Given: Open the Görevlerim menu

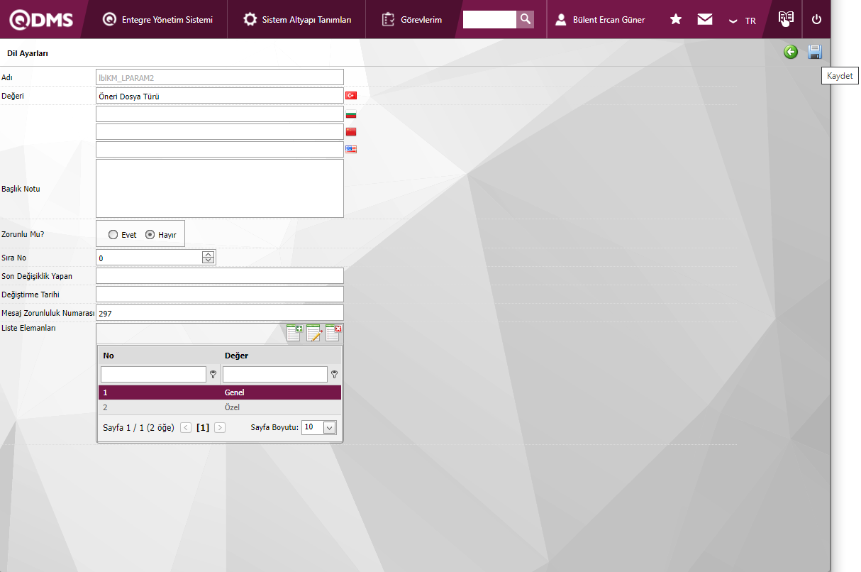Looking at the screenshot, I should pos(411,19).
